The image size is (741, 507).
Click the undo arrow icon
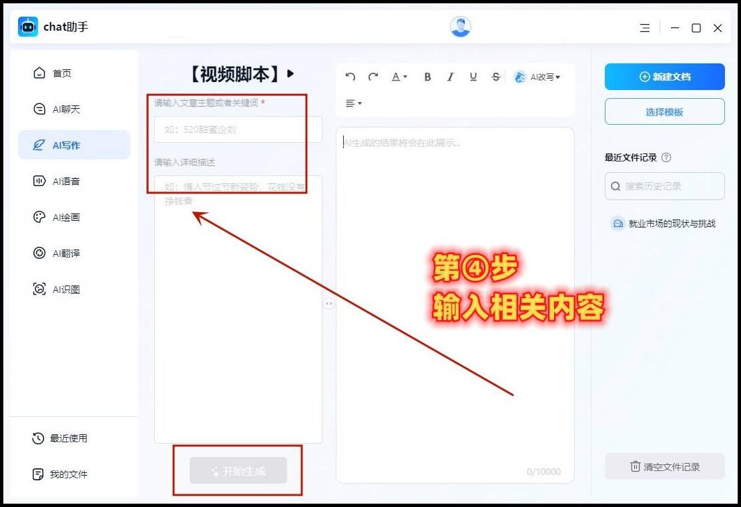pyautogui.click(x=350, y=77)
